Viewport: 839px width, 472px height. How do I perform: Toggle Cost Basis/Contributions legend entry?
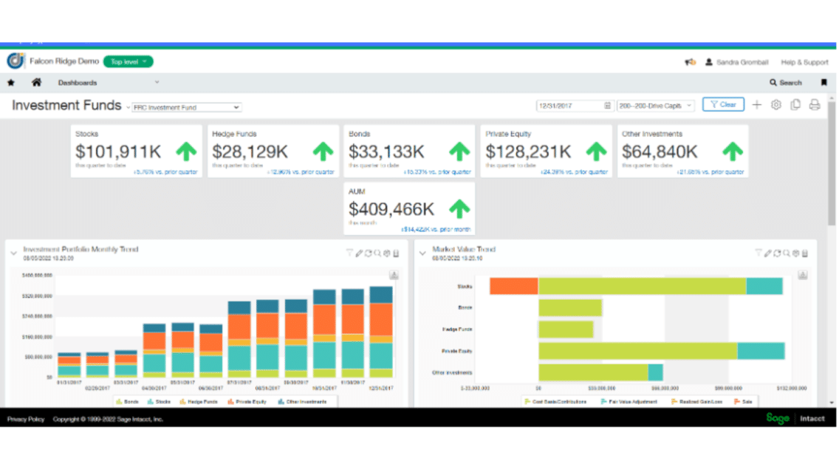tap(555, 401)
